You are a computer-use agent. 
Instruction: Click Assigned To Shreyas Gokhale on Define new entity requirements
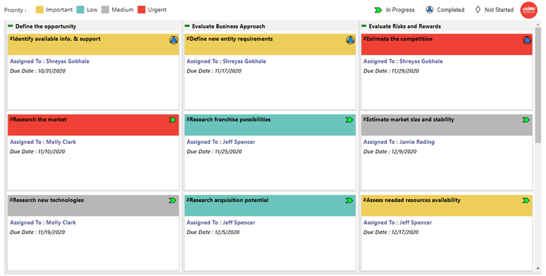point(226,61)
